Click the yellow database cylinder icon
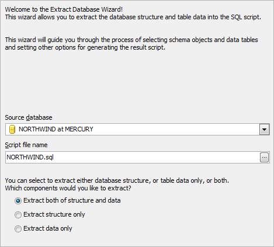Image resolution: width=274 pixels, height=247 pixels. tap(12, 130)
